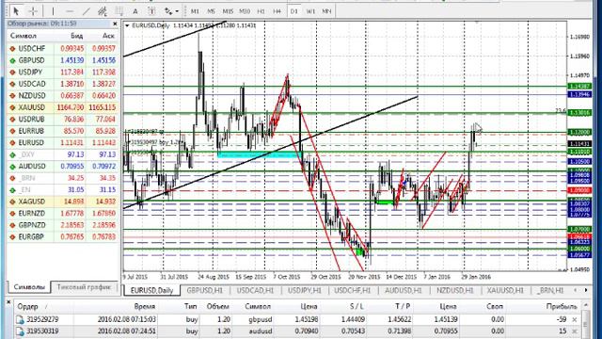
Task: Click the Объем column header
Action: click(217, 306)
